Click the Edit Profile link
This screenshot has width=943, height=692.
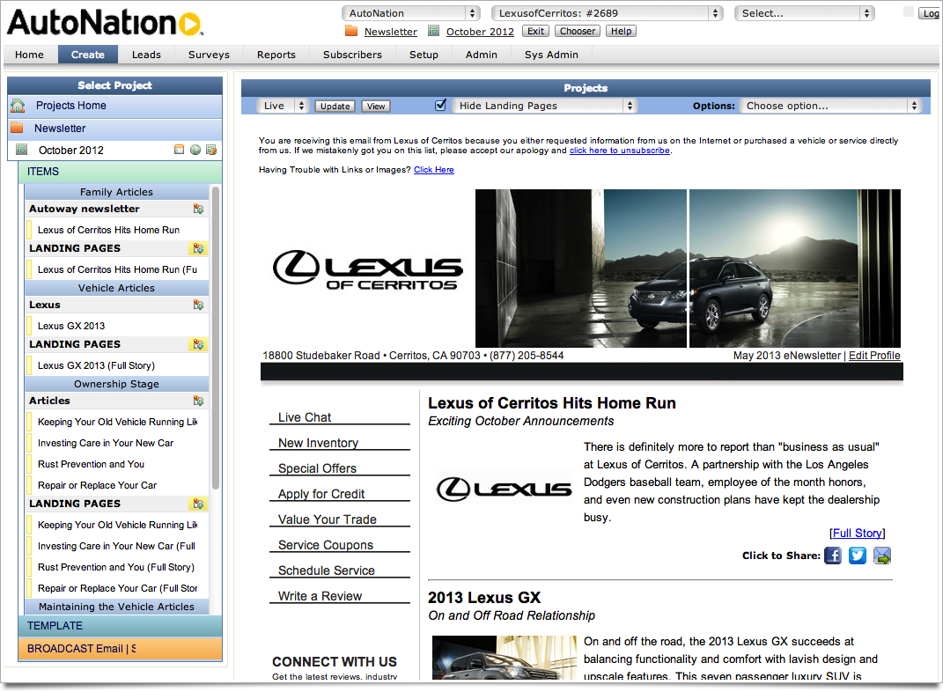874,356
